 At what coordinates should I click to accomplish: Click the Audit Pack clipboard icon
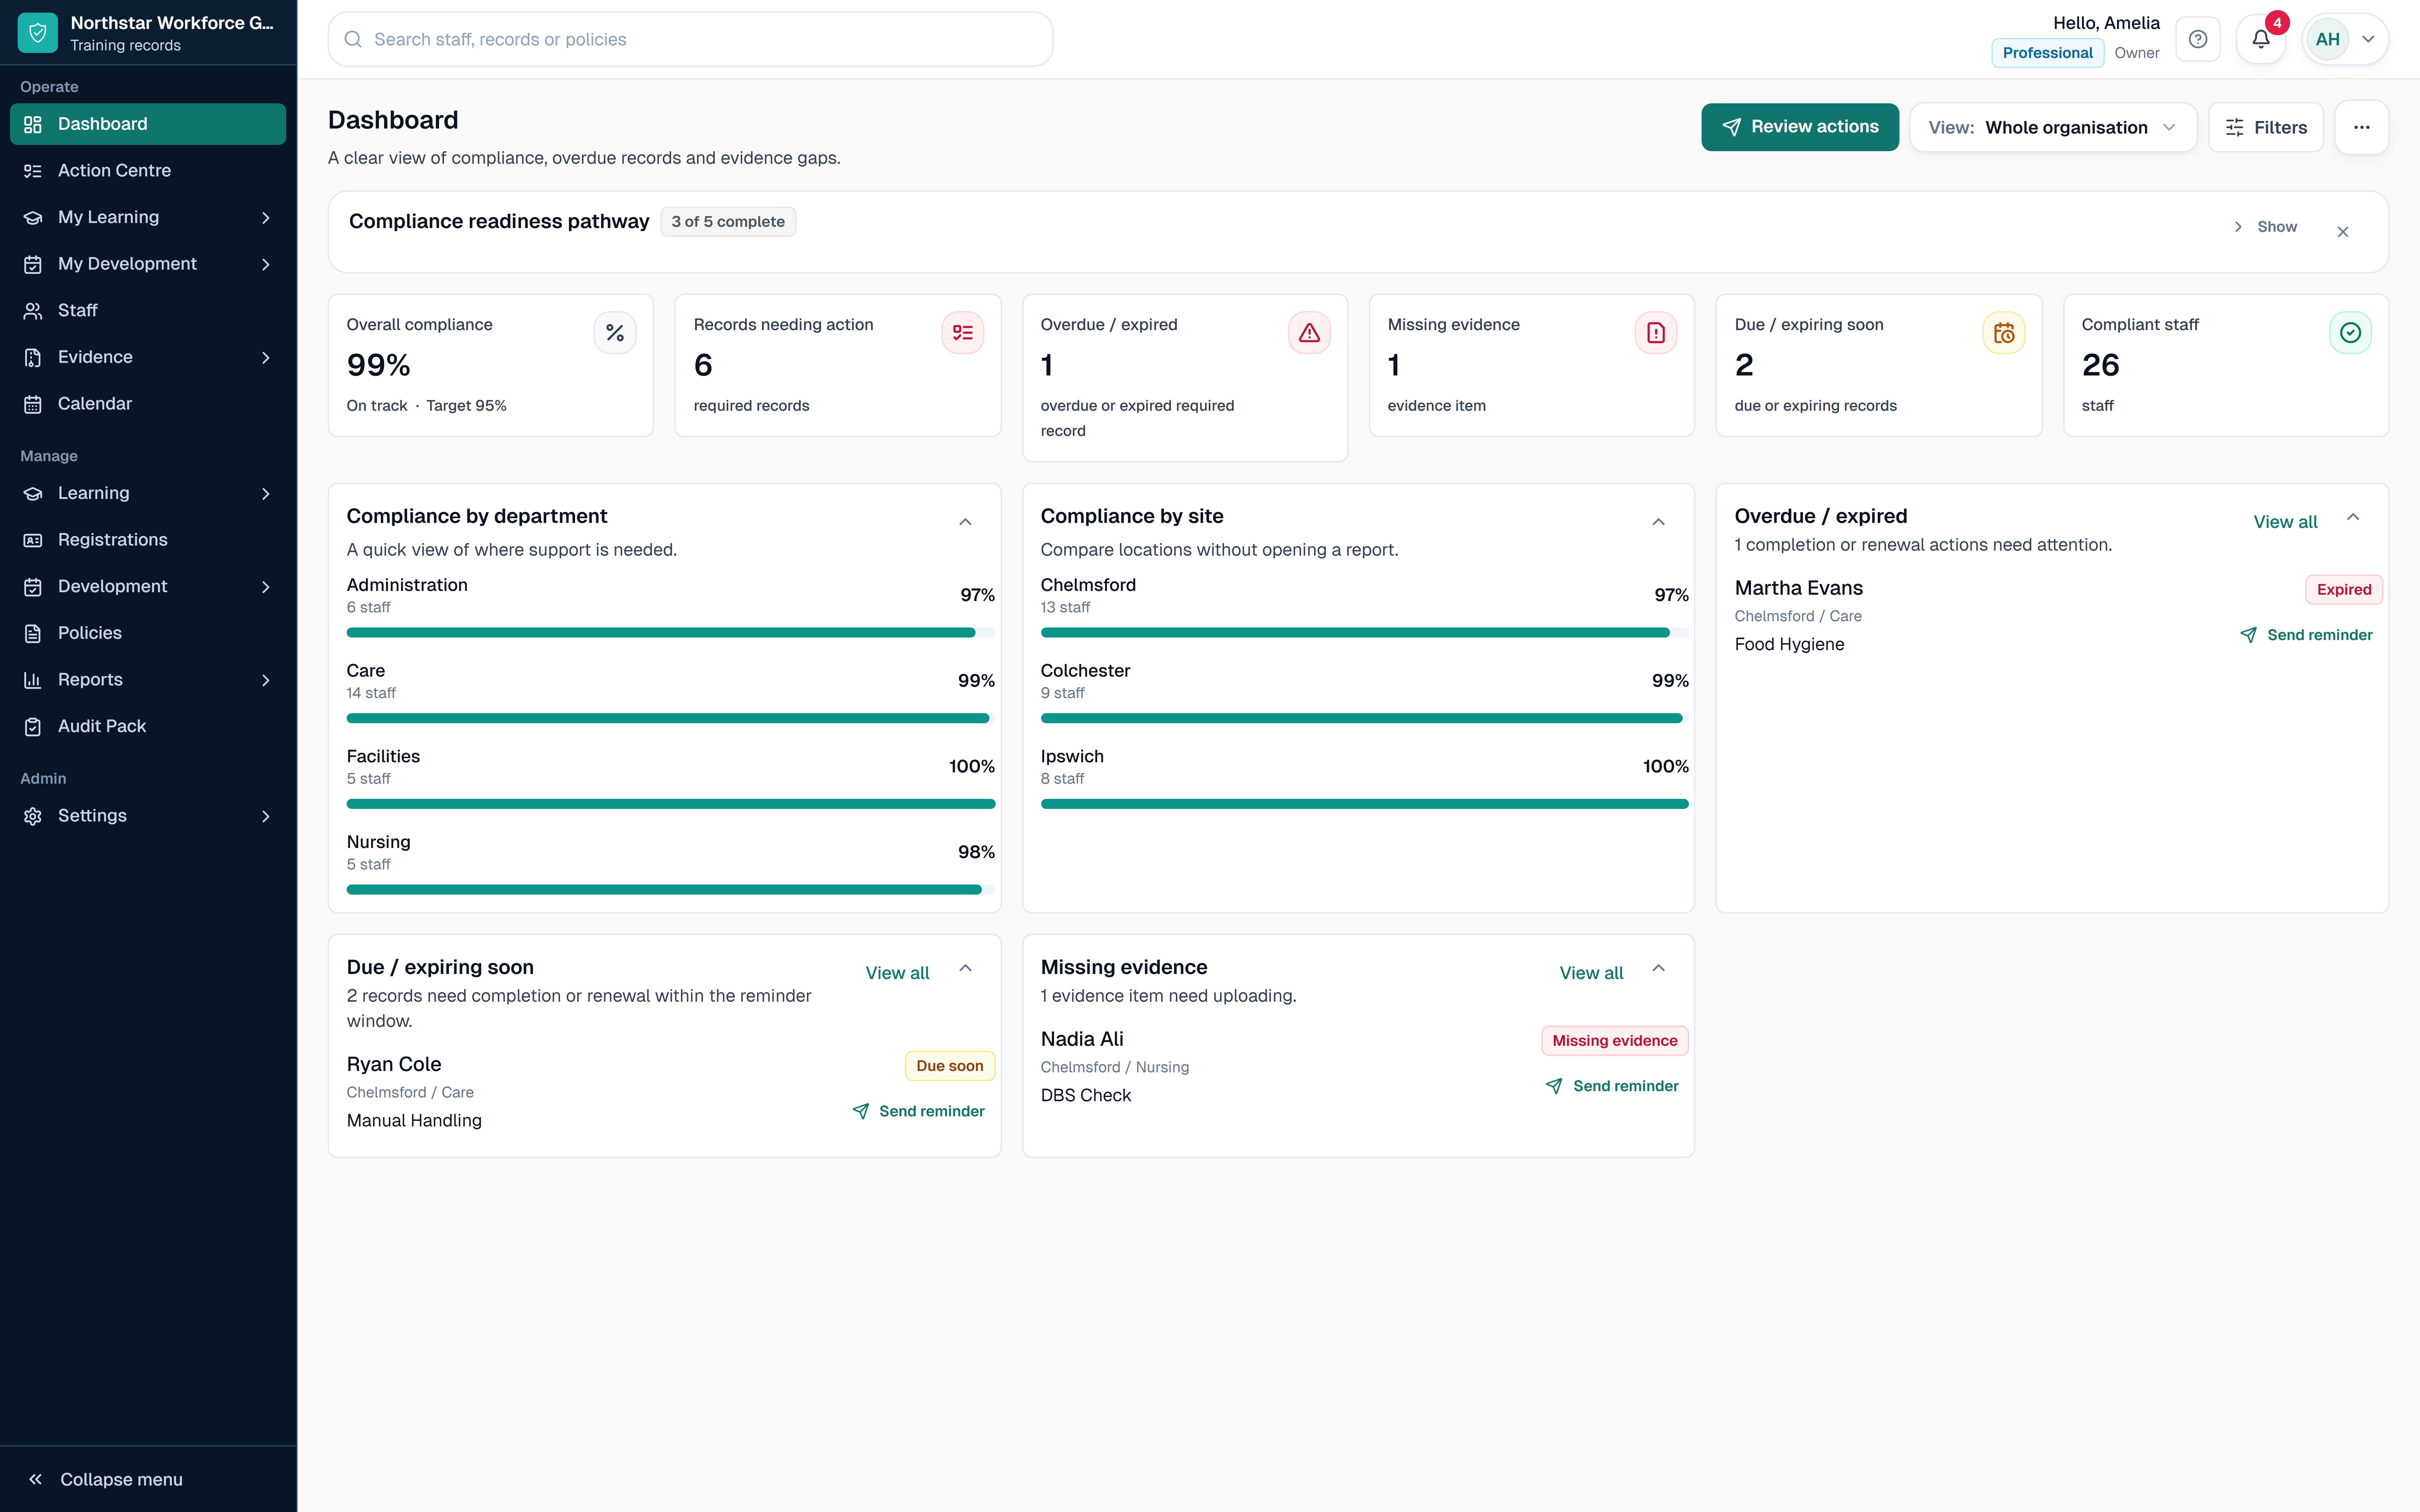pos(33,727)
